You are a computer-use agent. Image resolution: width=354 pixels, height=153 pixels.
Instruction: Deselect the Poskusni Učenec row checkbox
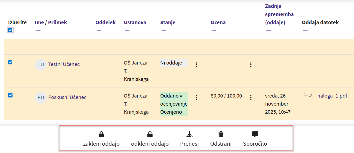pos(10,95)
